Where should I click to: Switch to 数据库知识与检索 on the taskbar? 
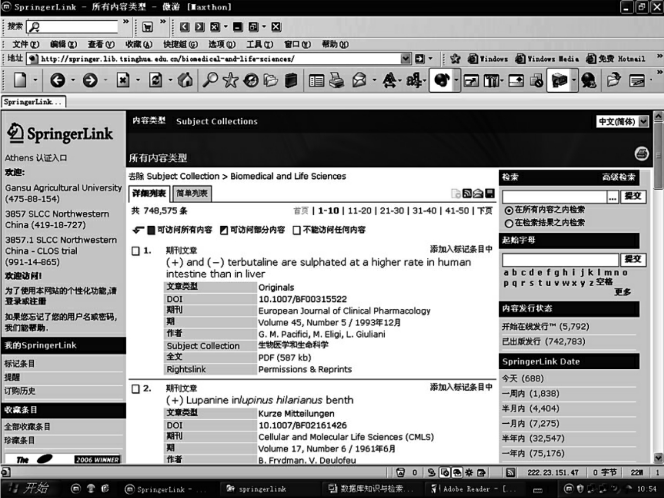(371, 489)
